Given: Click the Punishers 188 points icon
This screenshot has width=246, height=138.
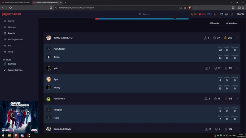Looking at the screenshot, I should (x=226, y=99).
